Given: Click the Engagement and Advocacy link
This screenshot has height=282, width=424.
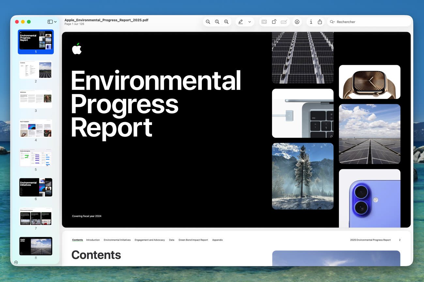Looking at the screenshot, I should coord(150,240).
